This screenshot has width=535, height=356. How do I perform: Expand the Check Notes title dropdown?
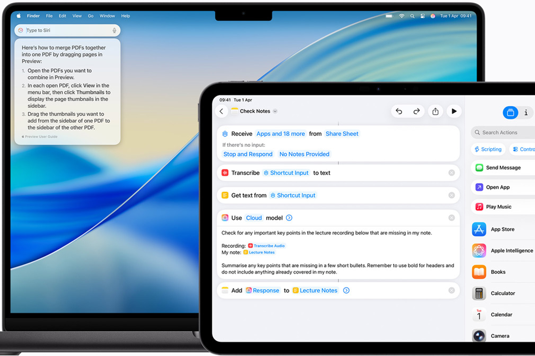(275, 111)
